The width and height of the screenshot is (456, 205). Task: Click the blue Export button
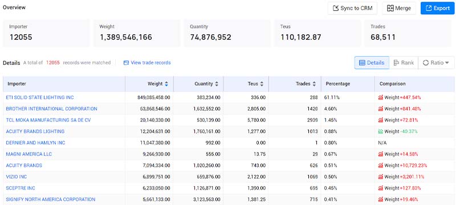coord(437,8)
